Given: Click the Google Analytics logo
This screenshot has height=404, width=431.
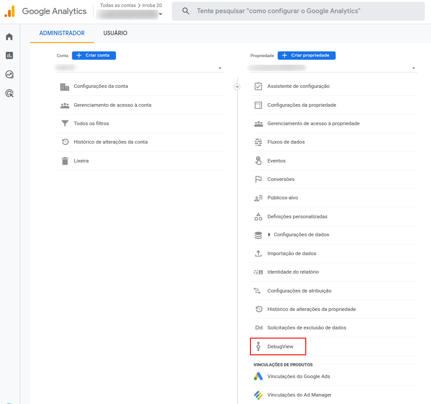Looking at the screenshot, I should tap(10, 11).
